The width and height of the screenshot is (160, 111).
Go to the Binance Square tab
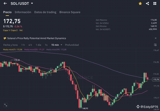click(70, 12)
